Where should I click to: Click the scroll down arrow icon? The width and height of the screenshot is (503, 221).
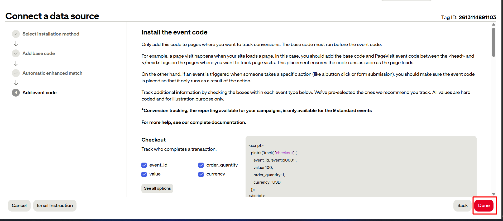(x=494, y=194)
